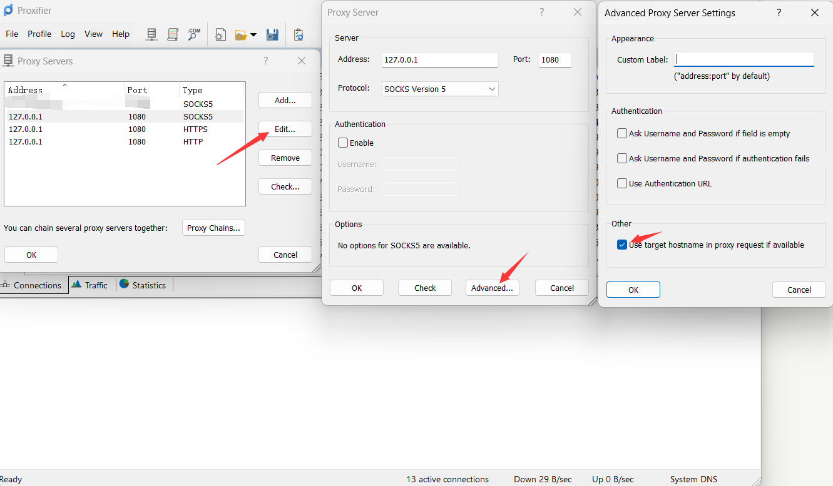Enable the Authentication checkbox
The image size is (833, 486).
point(343,143)
